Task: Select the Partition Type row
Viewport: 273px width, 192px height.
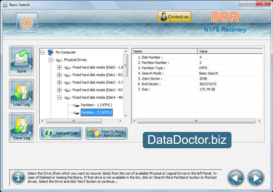Action: tap(197, 68)
